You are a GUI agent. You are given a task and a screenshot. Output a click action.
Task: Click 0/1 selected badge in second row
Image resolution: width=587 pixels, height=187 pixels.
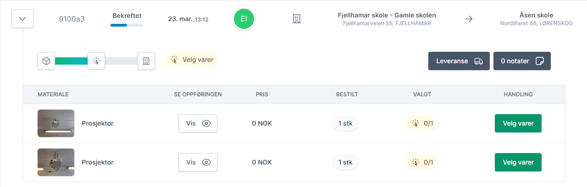point(422,162)
